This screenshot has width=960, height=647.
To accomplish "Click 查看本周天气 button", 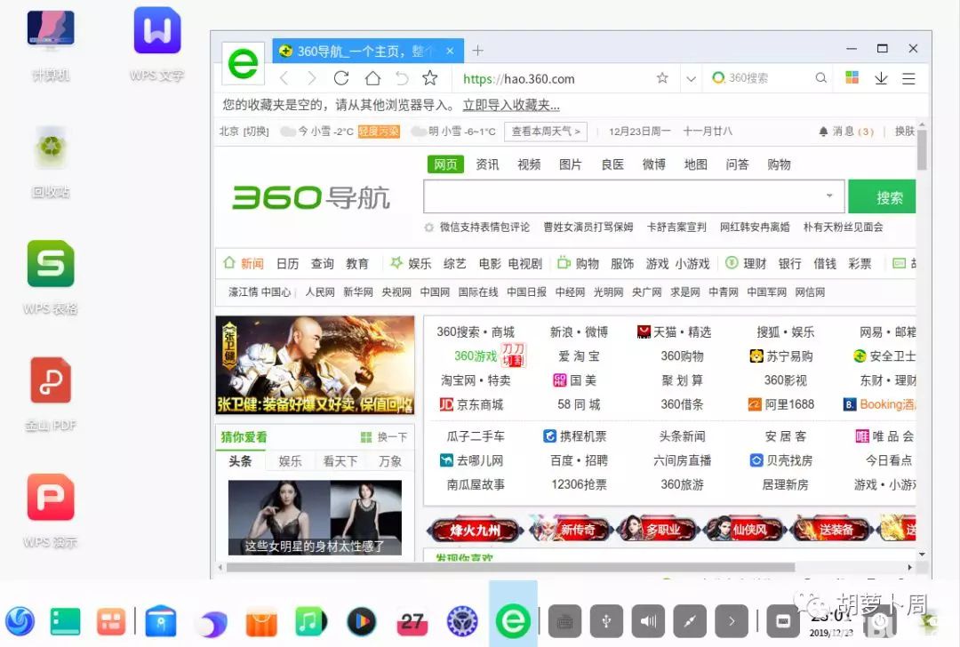I will coord(546,131).
